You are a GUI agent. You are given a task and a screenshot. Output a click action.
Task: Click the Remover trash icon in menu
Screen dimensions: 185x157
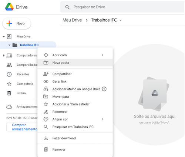pyautogui.click(x=46, y=150)
